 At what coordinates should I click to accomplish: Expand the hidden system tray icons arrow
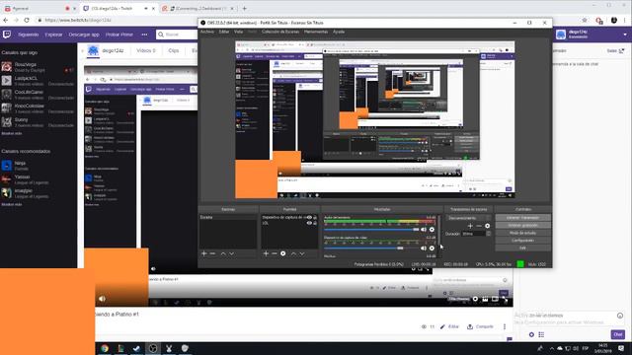point(552,348)
